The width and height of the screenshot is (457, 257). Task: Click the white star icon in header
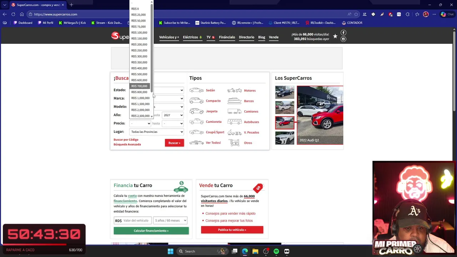pos(335,36)
